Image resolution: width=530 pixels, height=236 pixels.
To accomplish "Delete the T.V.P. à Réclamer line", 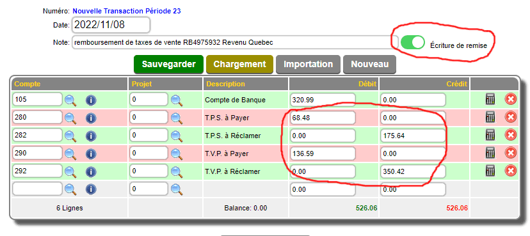I will (511, 171).
